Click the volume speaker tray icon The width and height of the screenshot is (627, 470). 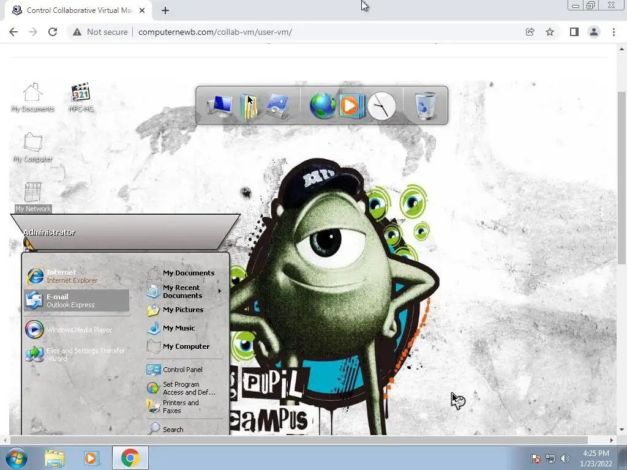[565, 458]
